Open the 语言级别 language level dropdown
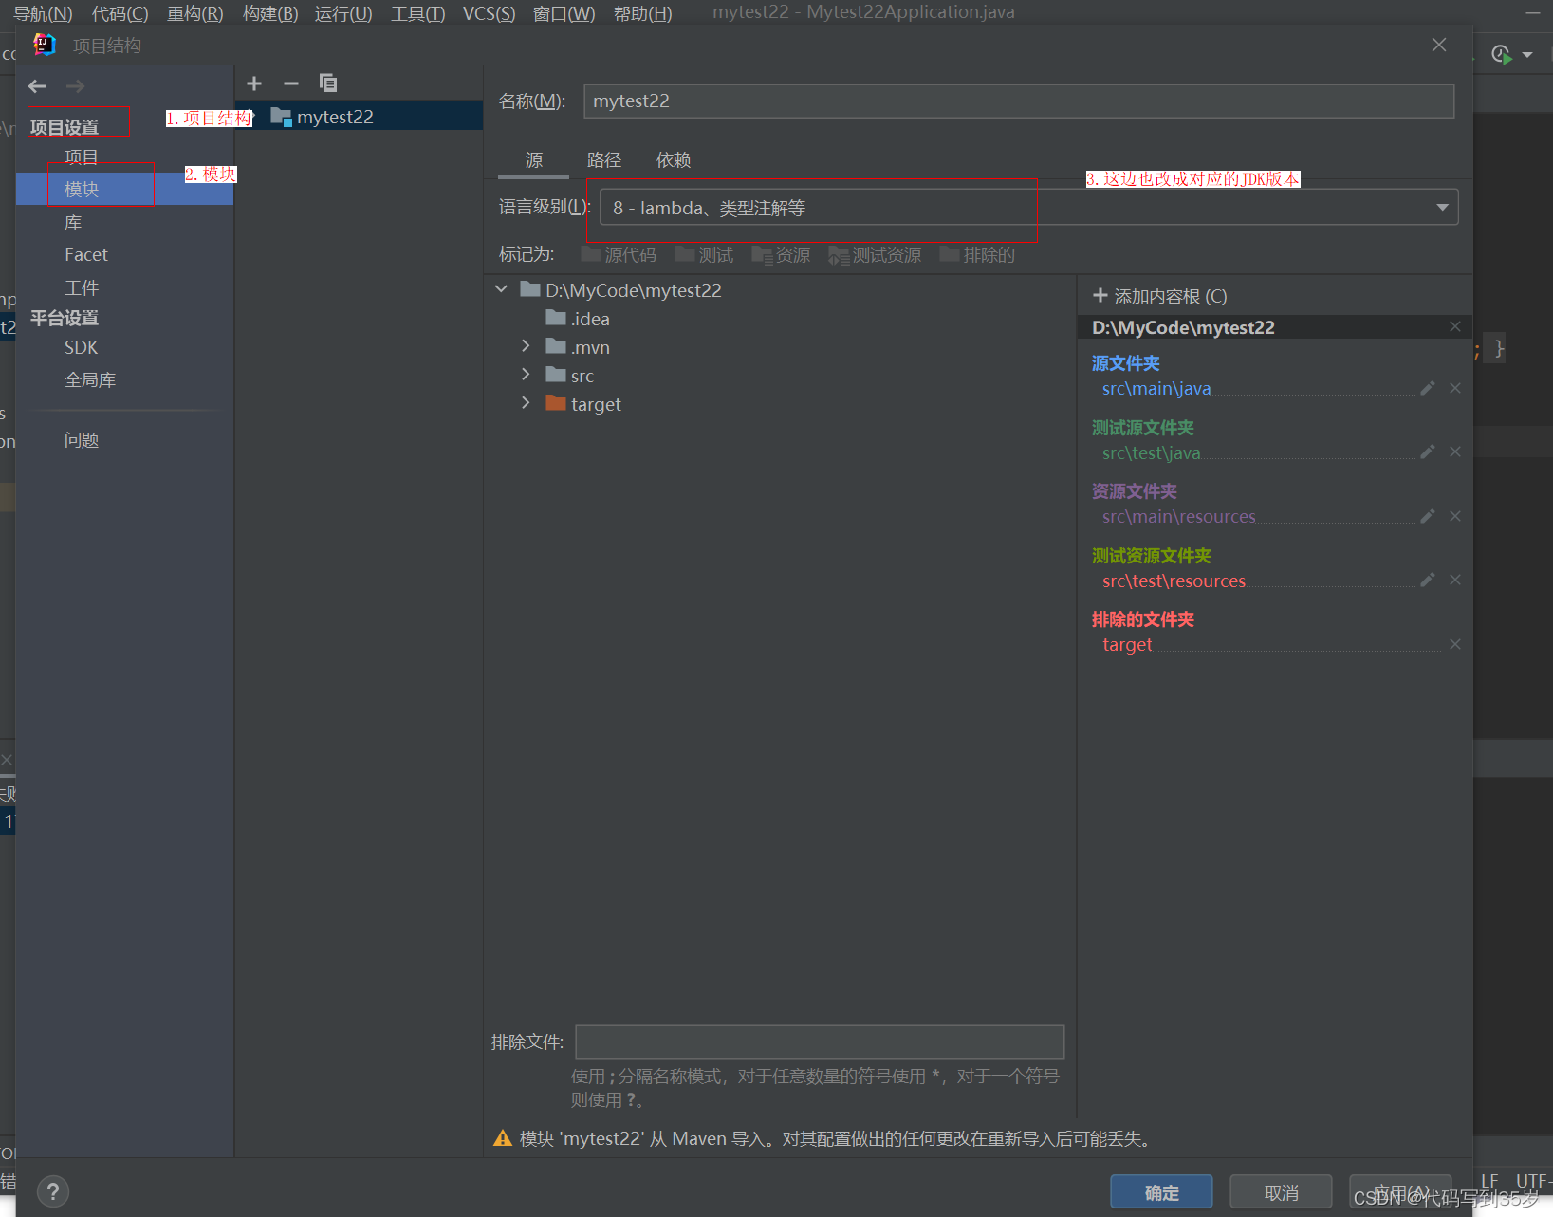 click(x=1028, y=208)
